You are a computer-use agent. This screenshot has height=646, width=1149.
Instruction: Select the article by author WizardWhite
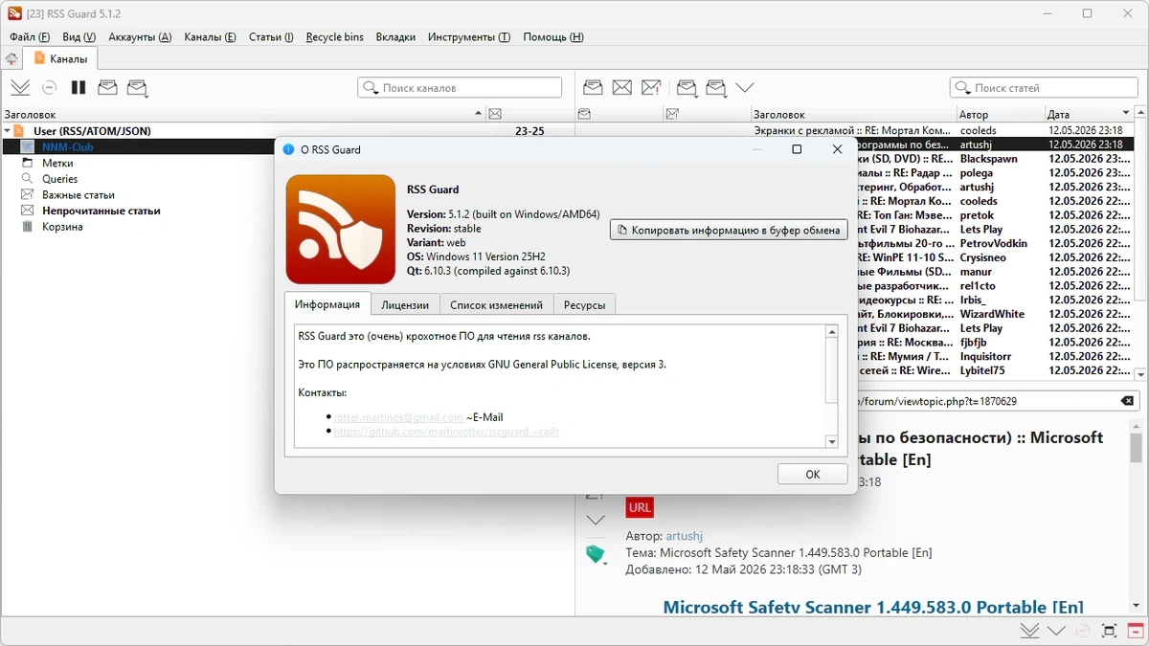(992, 314)
